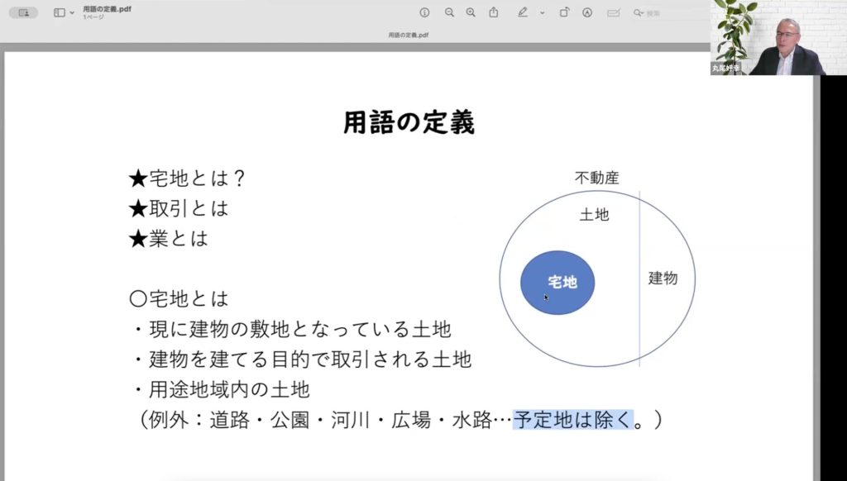The image size is (847, 481).
Task: Click the highlighted text 予定地は除く
Action: pos(572,420)
